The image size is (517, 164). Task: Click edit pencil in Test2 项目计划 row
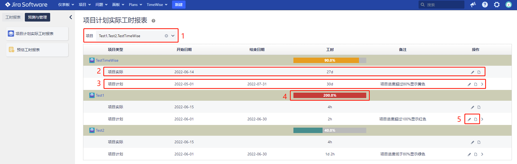pyautogui.click(x=469, y=154)
